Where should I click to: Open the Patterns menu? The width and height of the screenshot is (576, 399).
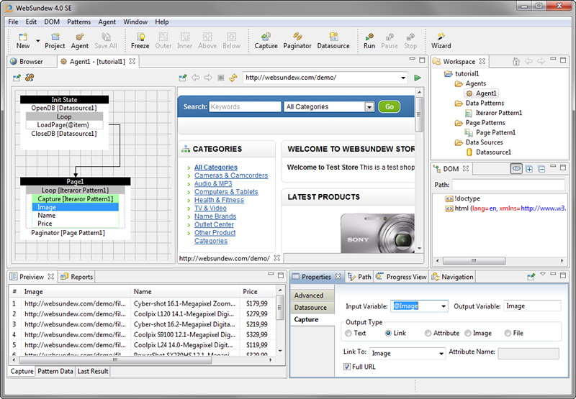click(x=78, y=22)
